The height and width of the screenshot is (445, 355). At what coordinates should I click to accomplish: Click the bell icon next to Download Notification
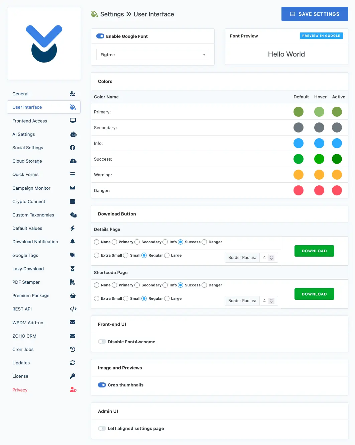pyautogui.click(x=73, y=242)
